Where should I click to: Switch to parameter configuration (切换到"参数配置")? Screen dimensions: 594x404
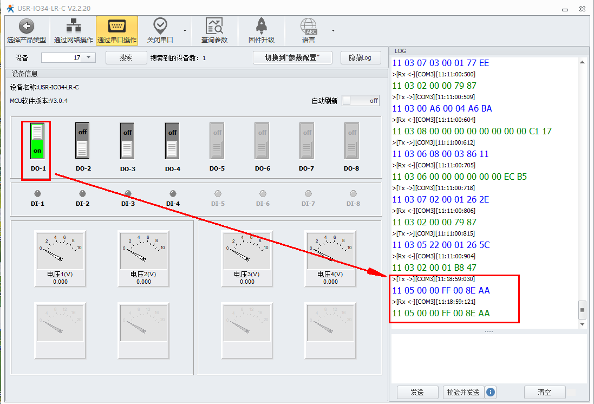click(292, 58)
